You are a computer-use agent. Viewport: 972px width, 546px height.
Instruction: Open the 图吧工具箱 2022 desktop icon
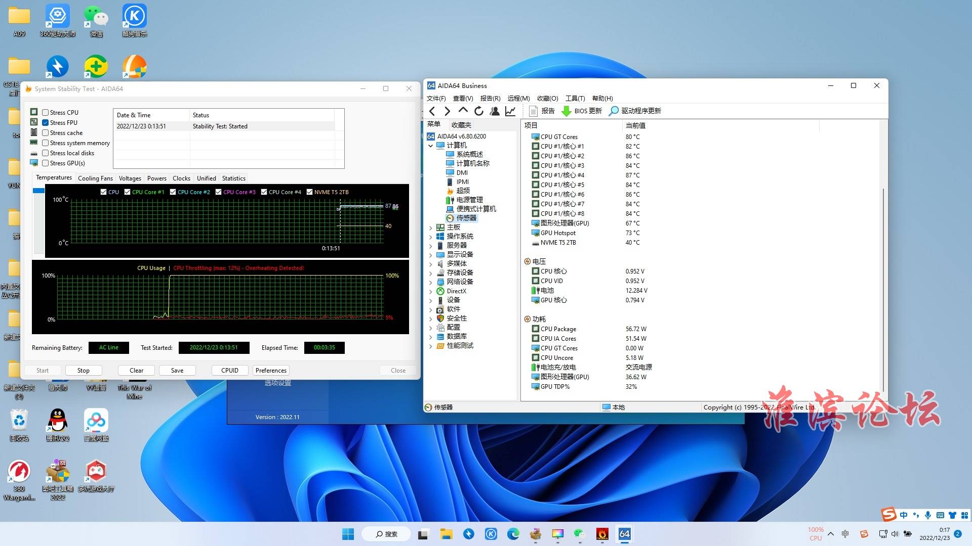click(x=58, y=479)
